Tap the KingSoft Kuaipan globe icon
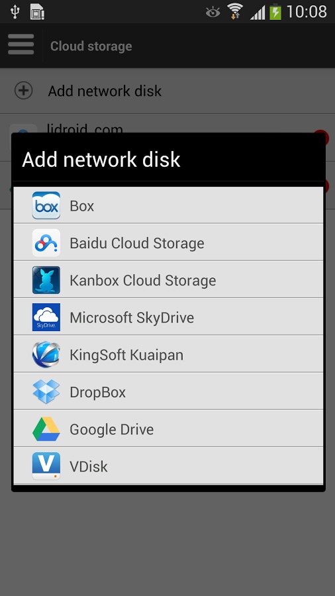The image size is (335, 596). [x=46, y=354]
